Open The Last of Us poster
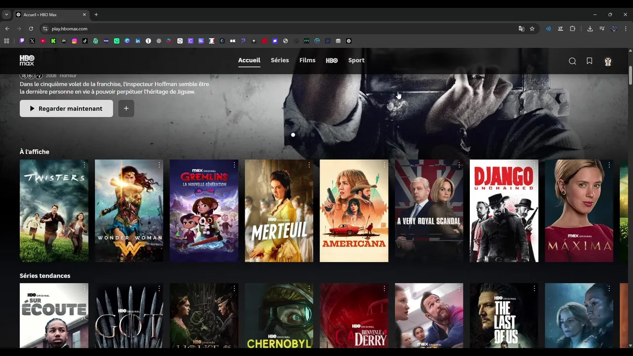The height and width of the screenshot is (356, 633). click(504, 315)
